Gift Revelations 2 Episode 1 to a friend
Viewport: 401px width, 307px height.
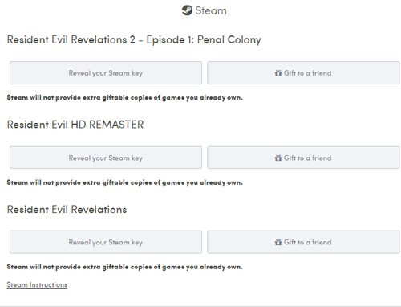click(x=303, y=73)
